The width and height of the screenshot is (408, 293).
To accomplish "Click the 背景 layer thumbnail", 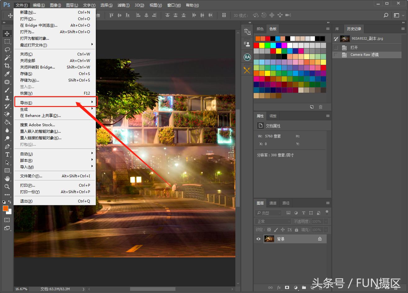I will coord(269,239).
